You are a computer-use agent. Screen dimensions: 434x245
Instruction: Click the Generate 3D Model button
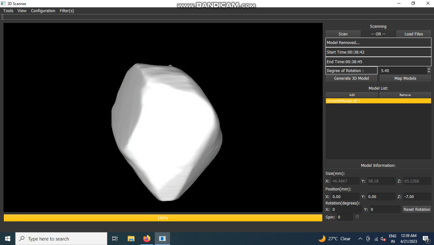(351, 78)
